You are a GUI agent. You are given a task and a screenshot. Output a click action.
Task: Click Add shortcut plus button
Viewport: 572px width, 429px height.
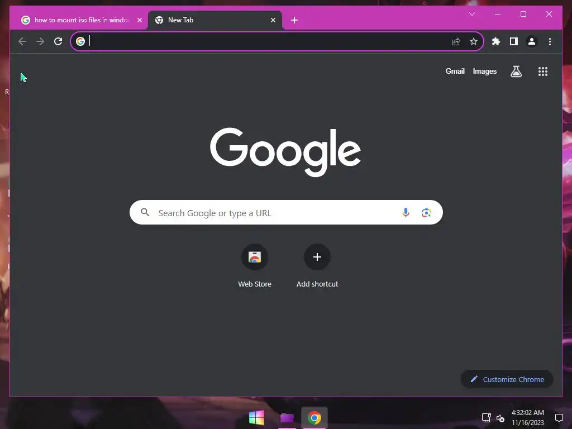pos(317,257)
